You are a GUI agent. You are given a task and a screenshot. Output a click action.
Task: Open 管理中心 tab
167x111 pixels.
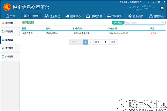coord(156,16)
